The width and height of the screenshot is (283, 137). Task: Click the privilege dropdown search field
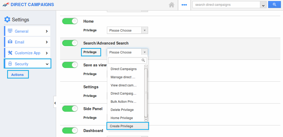[x=125, y=60]
